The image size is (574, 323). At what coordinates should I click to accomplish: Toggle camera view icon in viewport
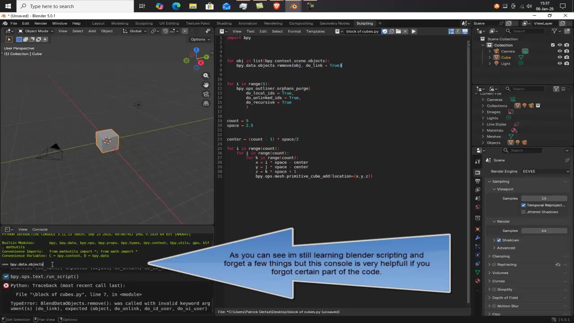[x=206, y=94]
